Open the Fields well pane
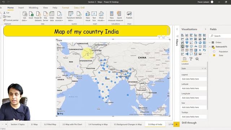 [184, 59]
